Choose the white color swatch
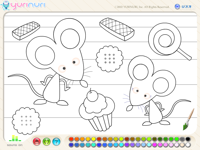The image size is (200, 150). pyautogui.click(x=188, y=145)
